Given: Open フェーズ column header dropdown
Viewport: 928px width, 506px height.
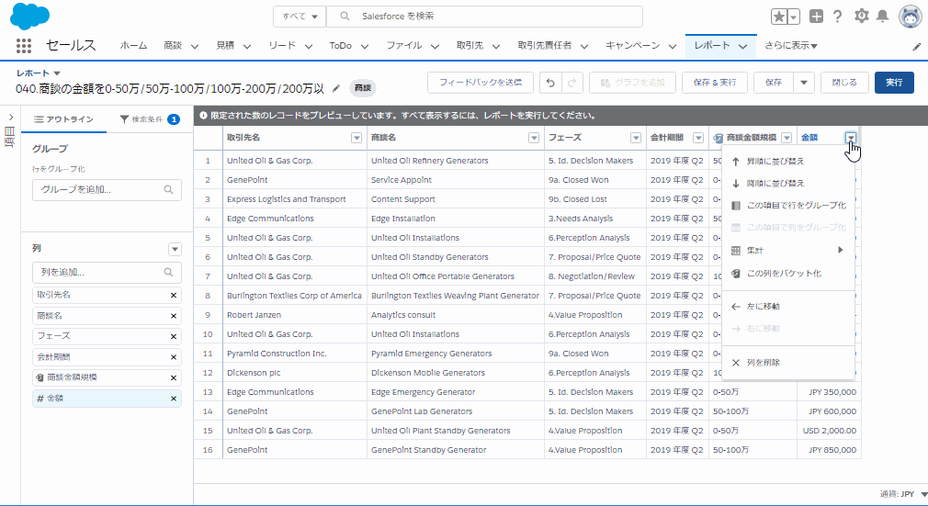Looking at the screenshot, I should click(636, 138).
